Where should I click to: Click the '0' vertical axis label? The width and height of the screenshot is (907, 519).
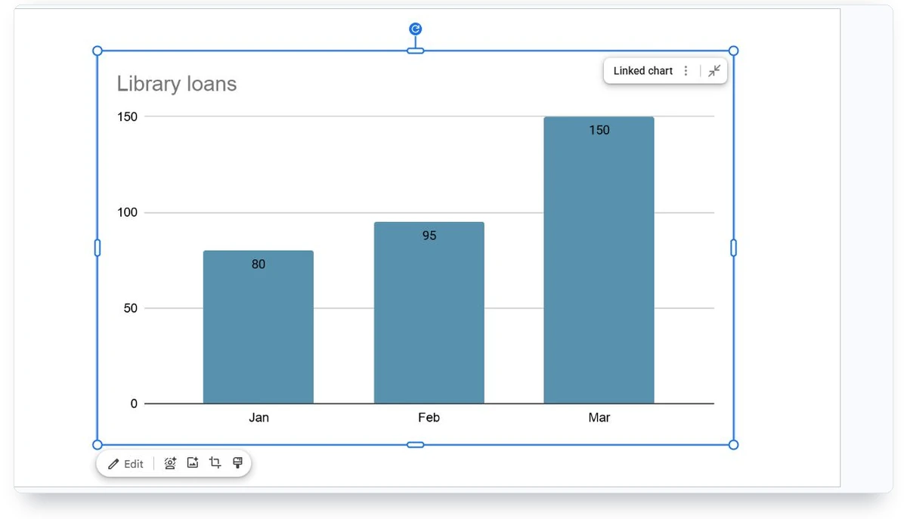click(135, 403)
